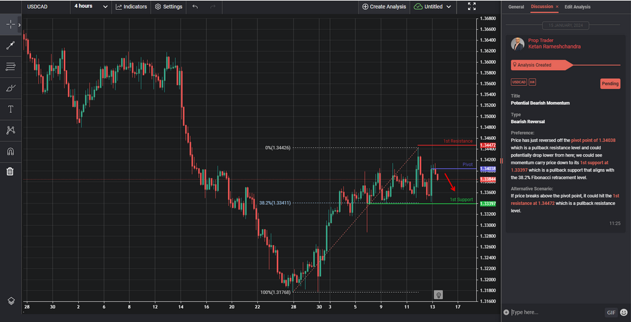This screenshot has width=631, height=322.
Task: Click the 1st Resistance line label
Action: (458, 141)
